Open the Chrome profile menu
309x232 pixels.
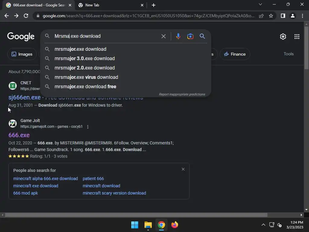click(293, 16)
